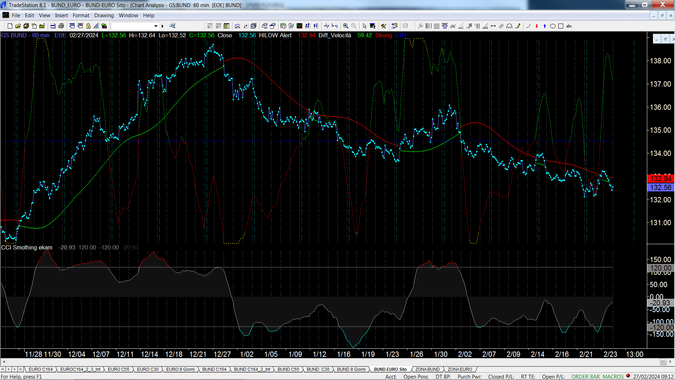Switch to the EURO 8 Giorni tab
The width and height of the screenshot is (675, 380).
tap(180, 369)
